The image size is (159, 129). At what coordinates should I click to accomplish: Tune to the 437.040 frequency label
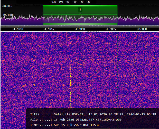coord(18,29)
